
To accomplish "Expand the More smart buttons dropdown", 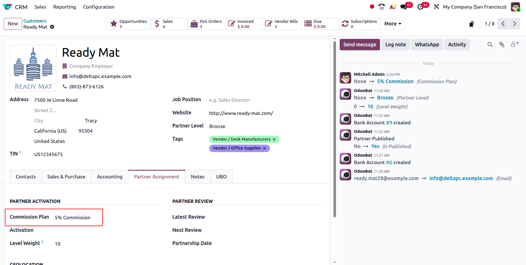I will click(x=393, y=24).
